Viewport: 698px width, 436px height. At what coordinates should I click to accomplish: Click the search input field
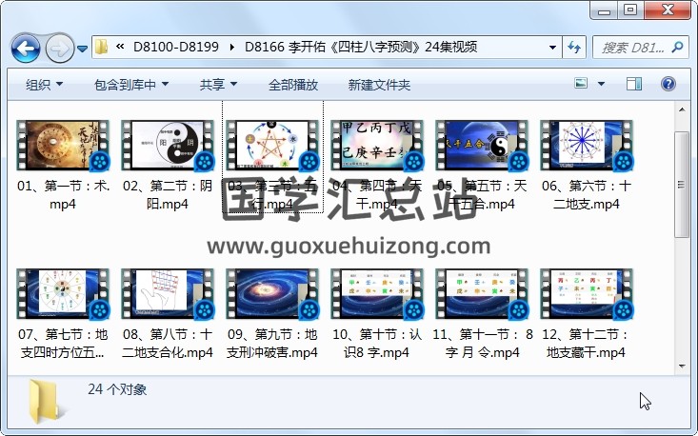tap(628, 47)
